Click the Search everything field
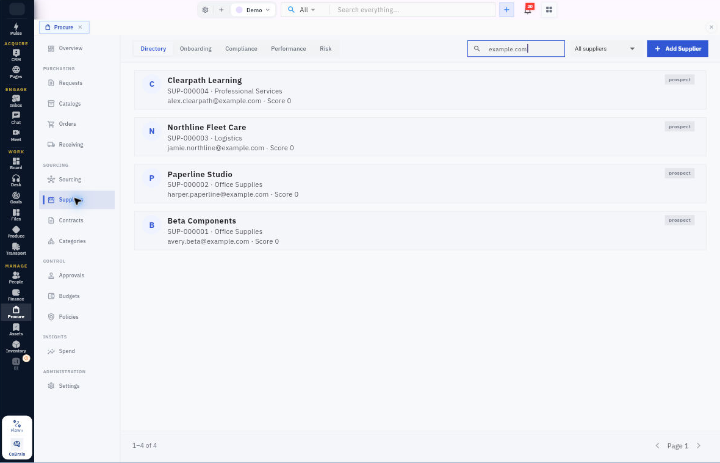This screenshot has height=463, width=720. tap(412, 10)
